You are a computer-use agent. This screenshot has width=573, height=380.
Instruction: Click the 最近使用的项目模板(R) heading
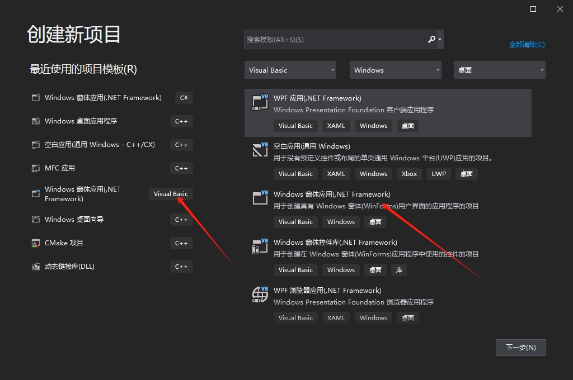click(83, 69)
